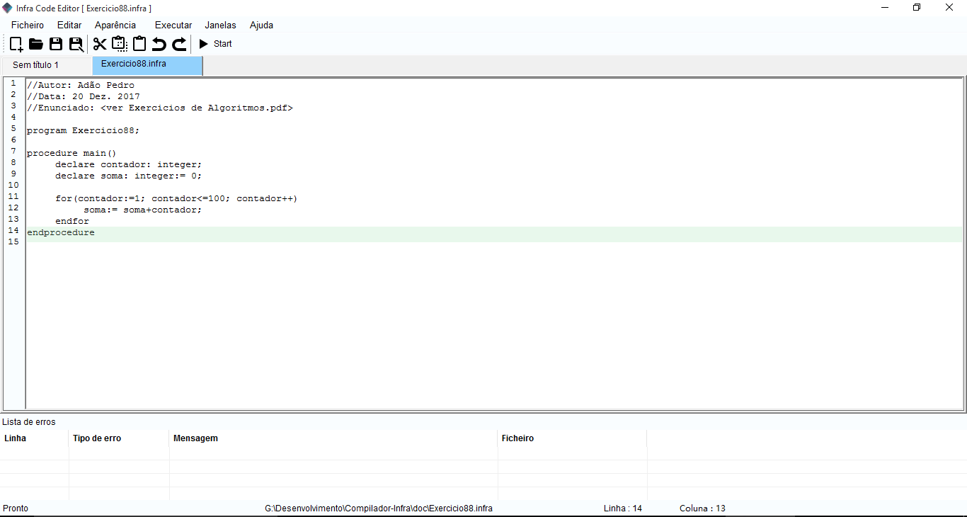Click the '//Enunciado' comment line
The width and height of the screenshot is (967, 517).
coord(160,108)
